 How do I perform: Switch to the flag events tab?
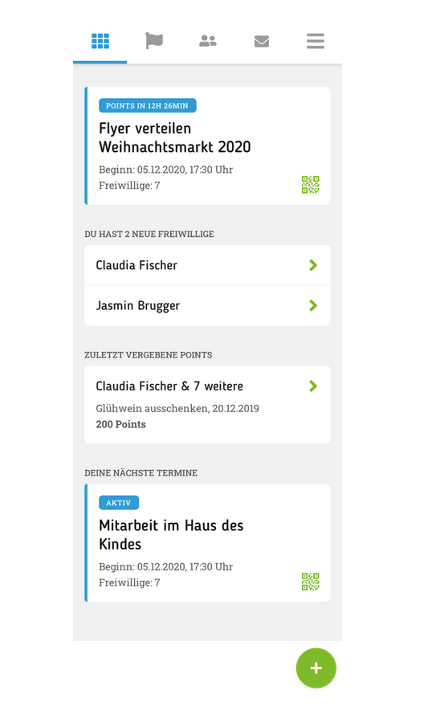154,41
